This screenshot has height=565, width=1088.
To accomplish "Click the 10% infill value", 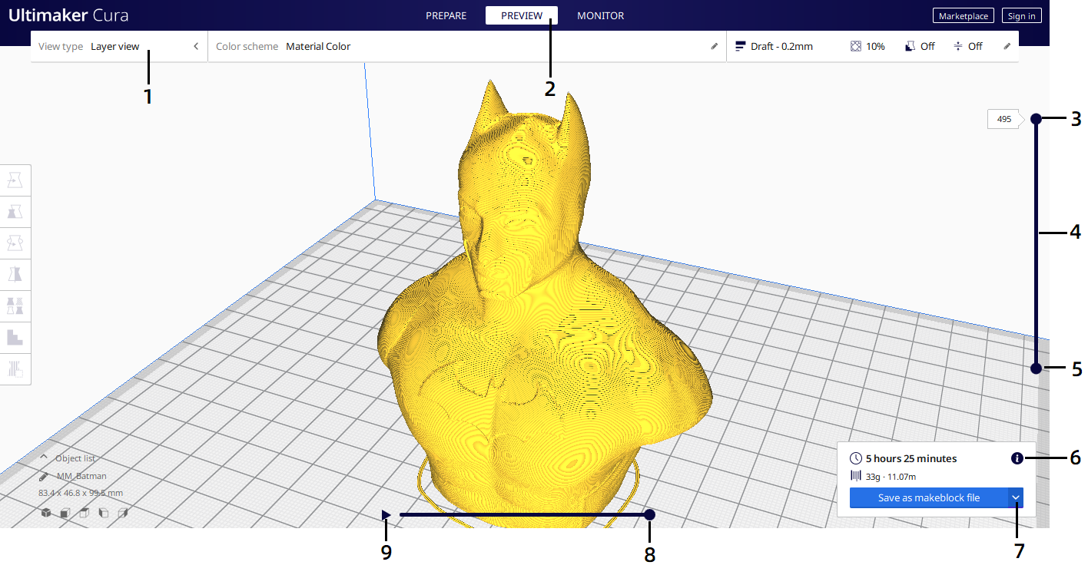I will click(x=875, y=46).
